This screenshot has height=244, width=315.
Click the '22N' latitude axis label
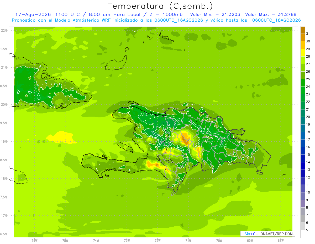[4, 31]
